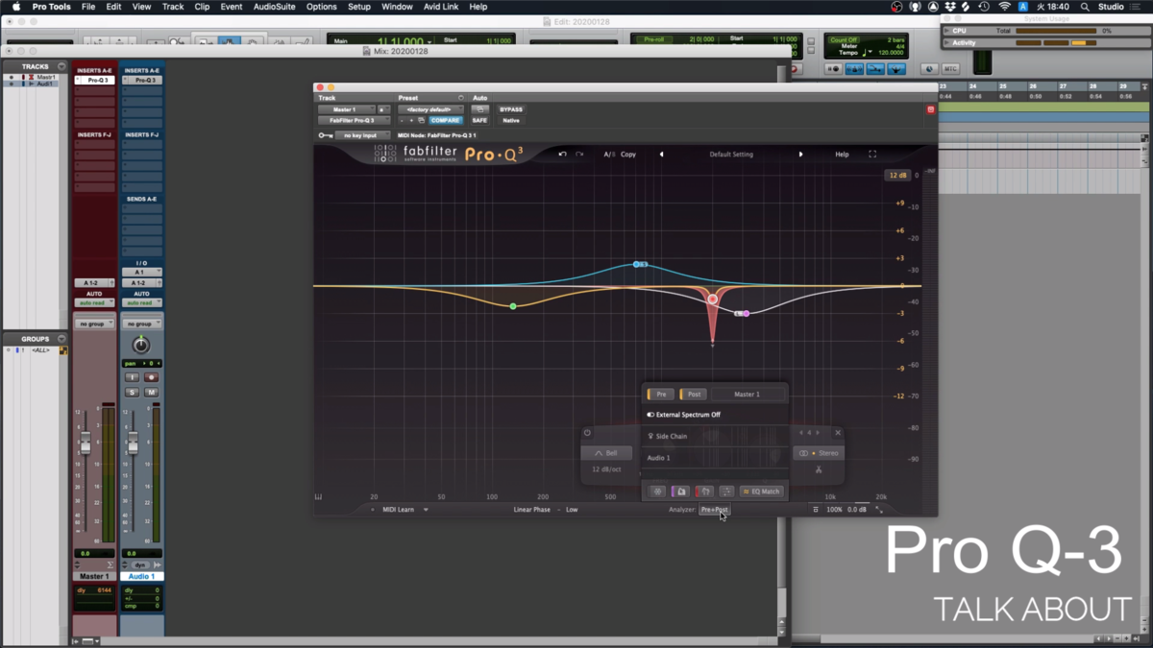Click the Native button

click(x=511, y=121)
